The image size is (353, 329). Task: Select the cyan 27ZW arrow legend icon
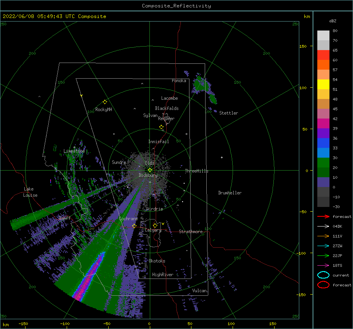click(x=323, y=246)
